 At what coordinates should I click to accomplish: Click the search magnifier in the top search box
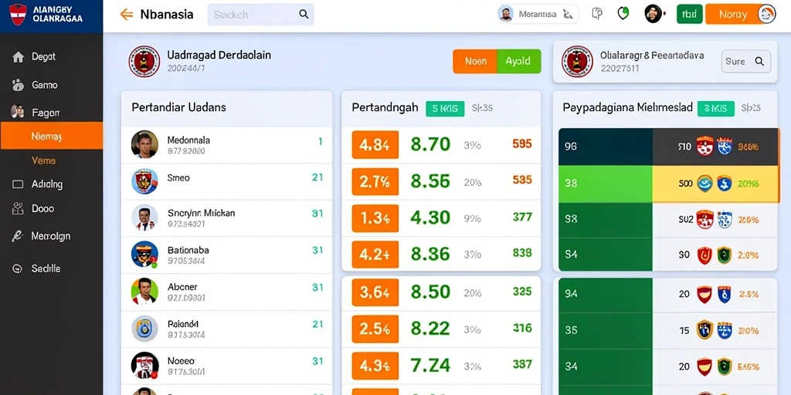click(x=304, y=14)
